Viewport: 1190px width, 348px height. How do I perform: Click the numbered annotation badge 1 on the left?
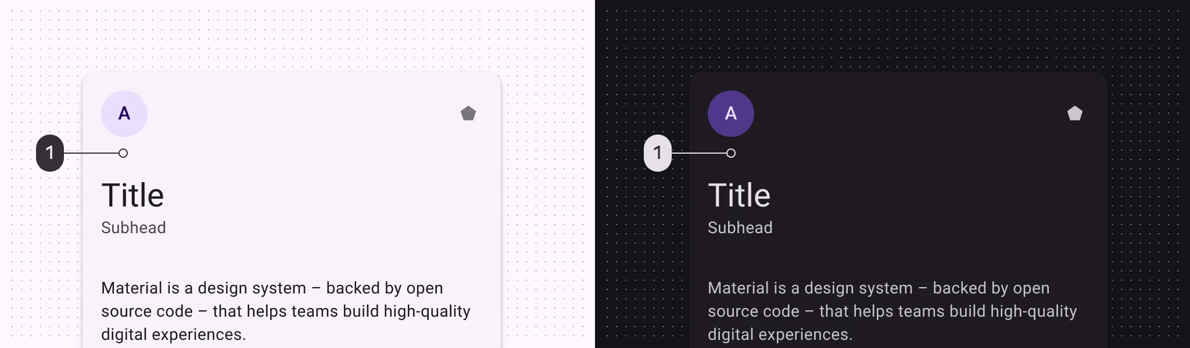point(51,153)
